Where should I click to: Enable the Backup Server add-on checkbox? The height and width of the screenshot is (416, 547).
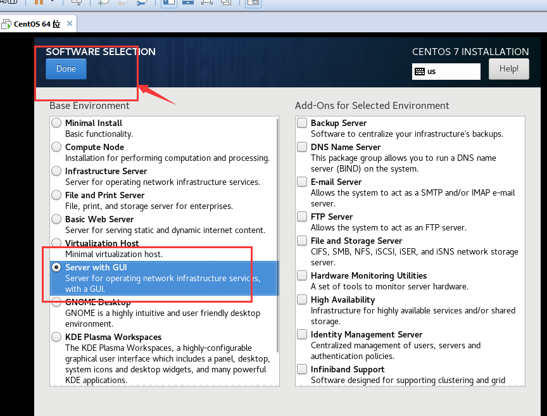302,123
